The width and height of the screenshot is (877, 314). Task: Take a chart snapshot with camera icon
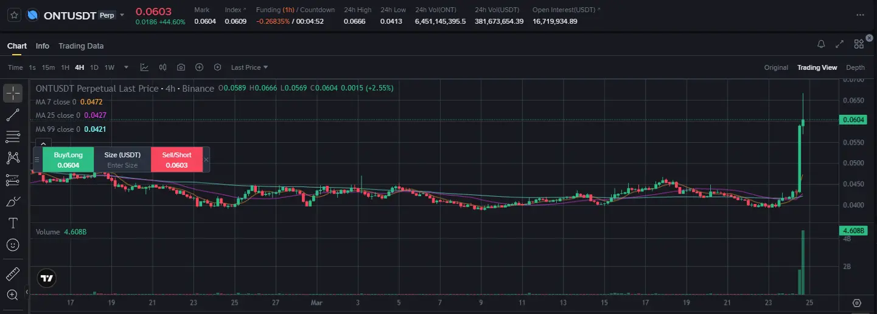pyautogui.click(x=181, y=67)
